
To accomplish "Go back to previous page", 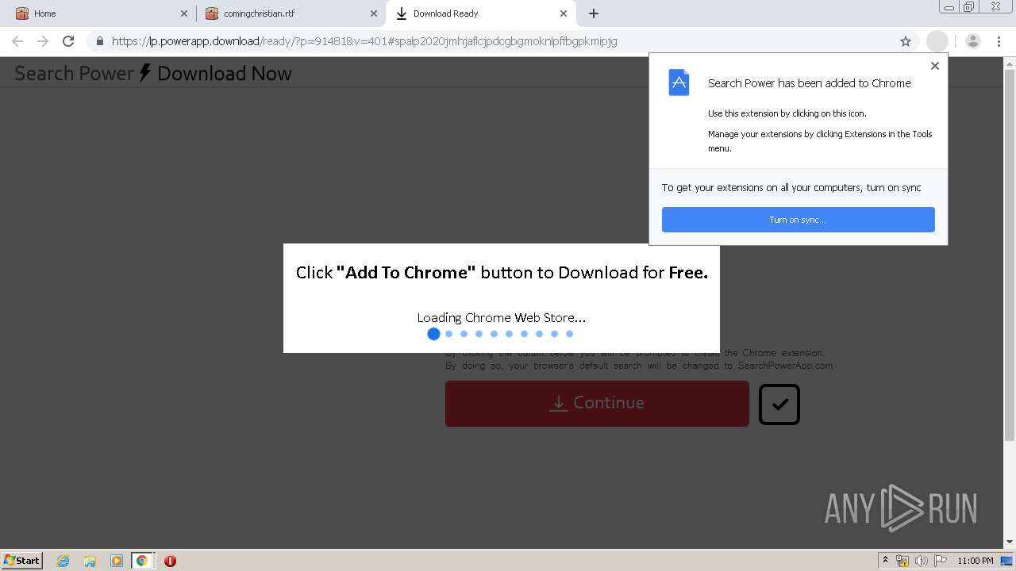I will [x=17, y=41].
